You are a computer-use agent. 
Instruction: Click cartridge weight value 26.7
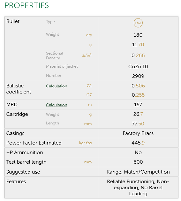(x=138, y=114)
